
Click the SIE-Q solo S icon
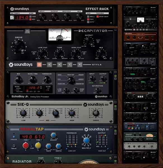pyautogui.click(x=115, y=109)
